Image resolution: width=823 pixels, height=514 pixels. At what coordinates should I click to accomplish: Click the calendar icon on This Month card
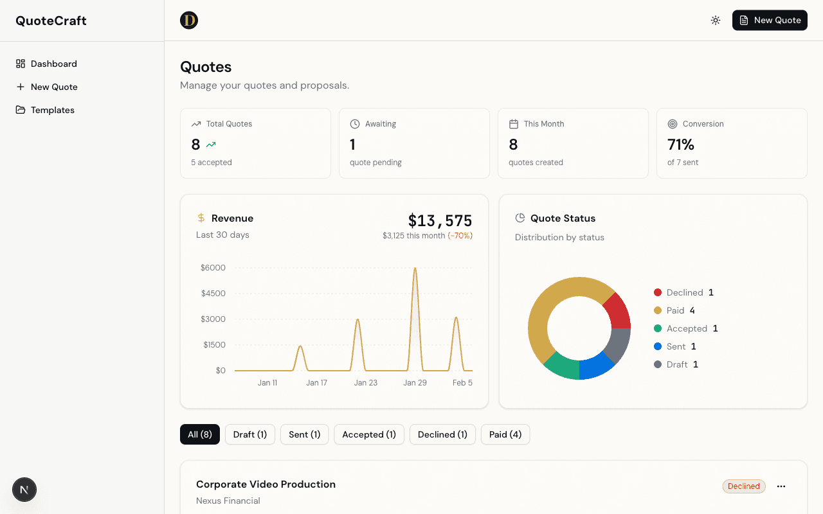(513, 123)
